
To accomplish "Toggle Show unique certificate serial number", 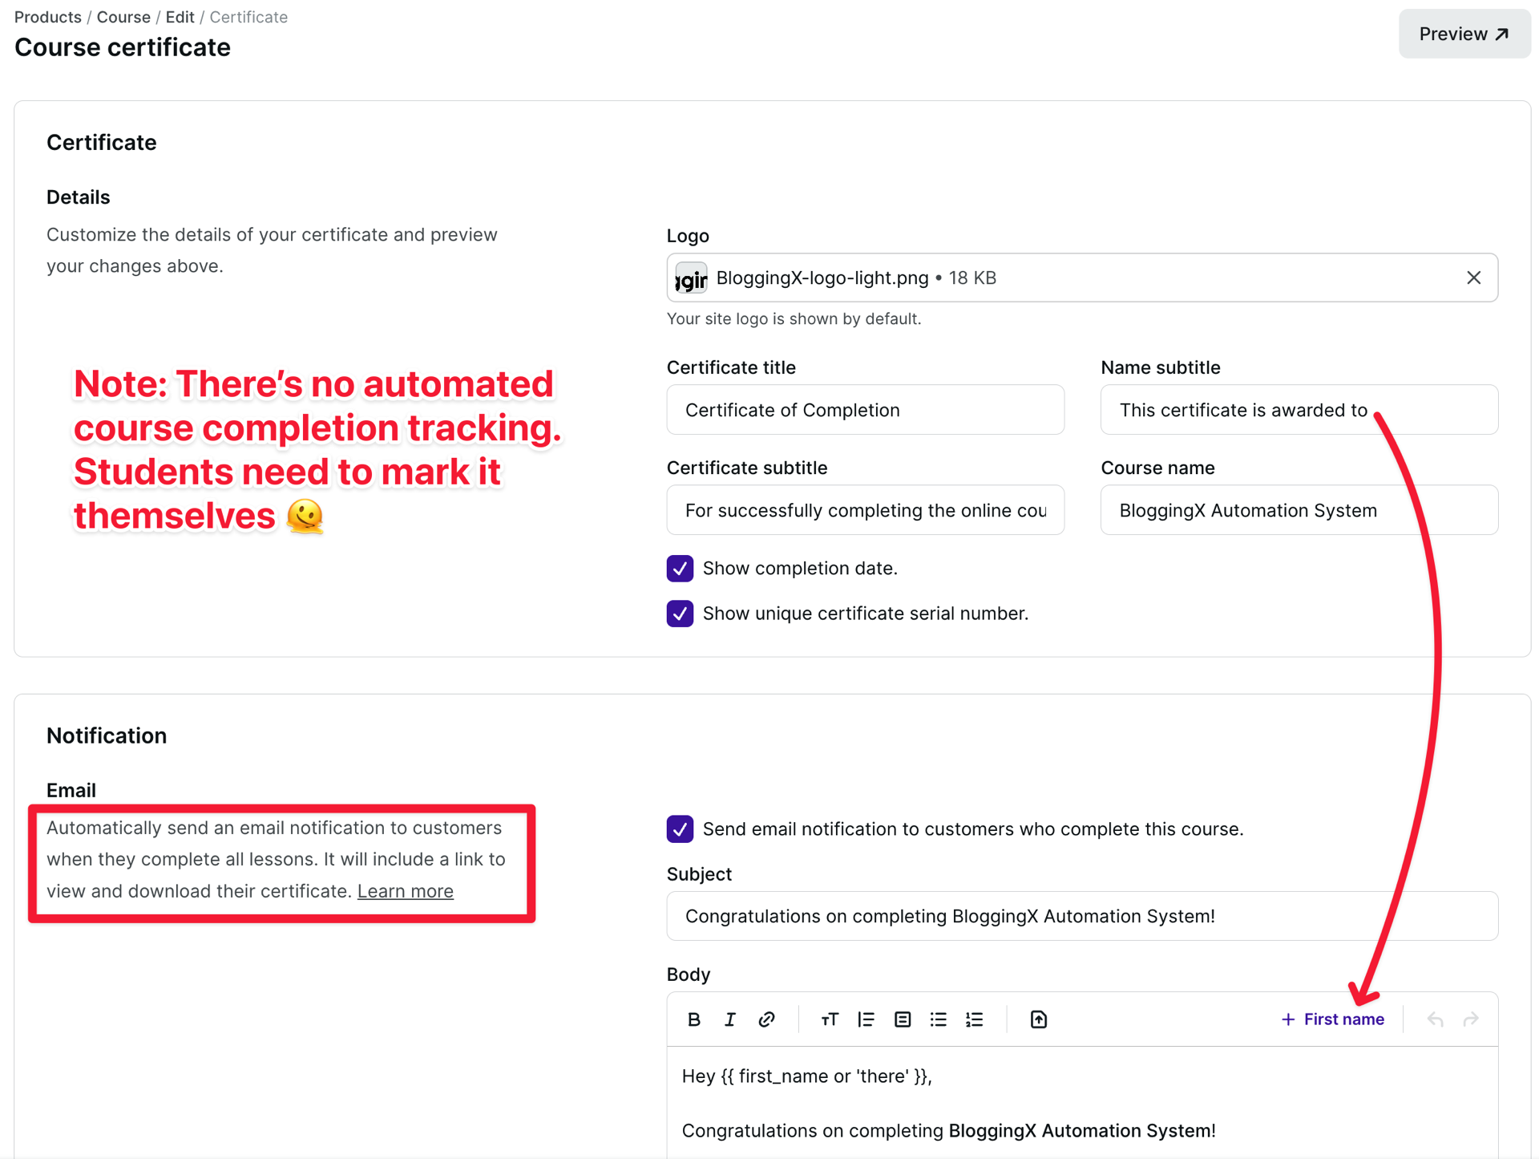I will 680,614.
